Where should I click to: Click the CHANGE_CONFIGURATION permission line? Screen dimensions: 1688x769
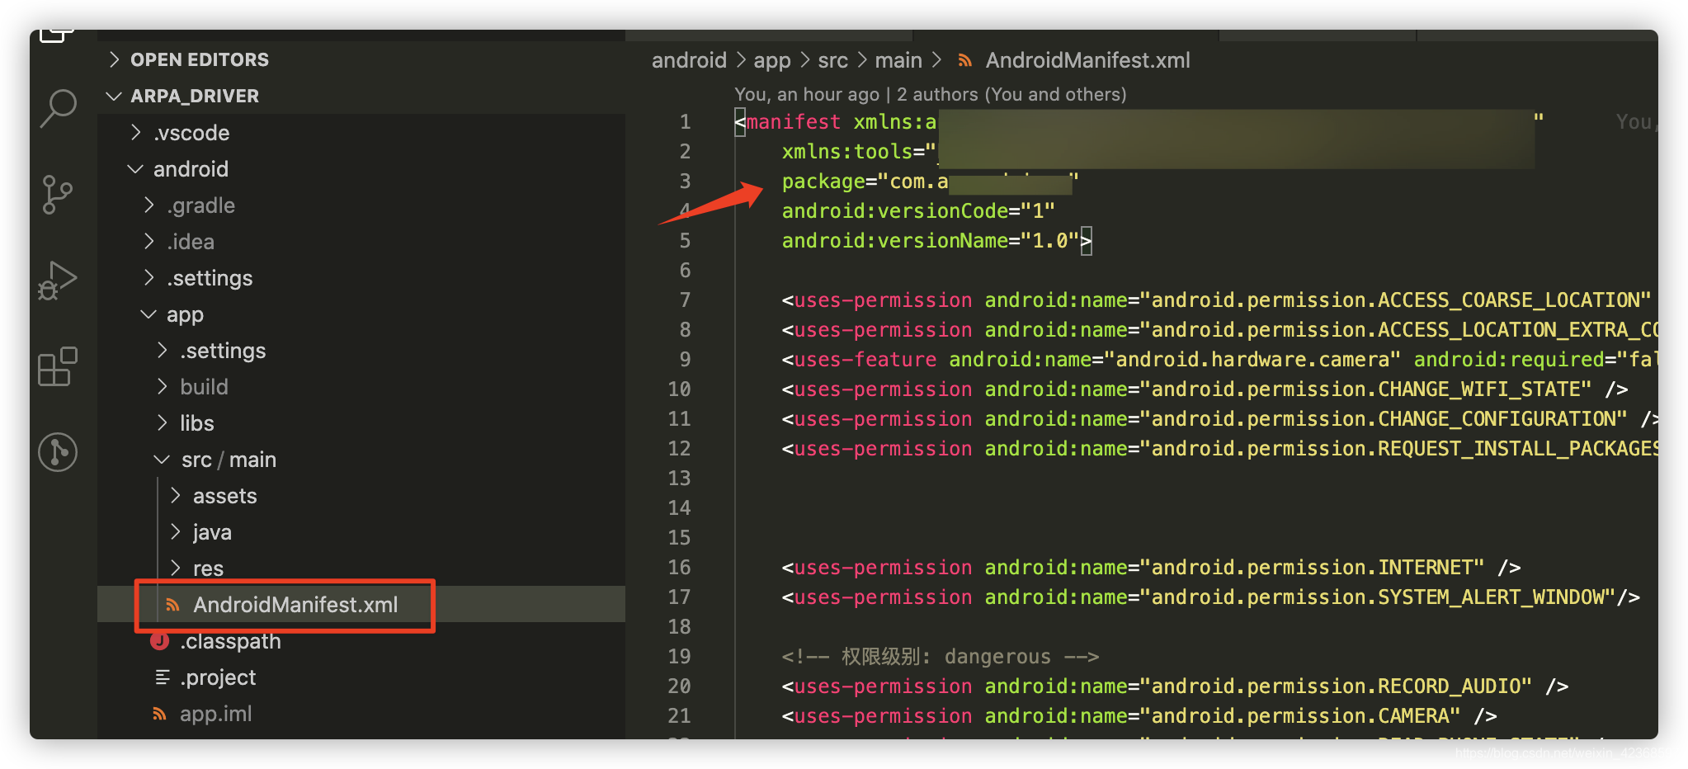[x=1219, y=419]
